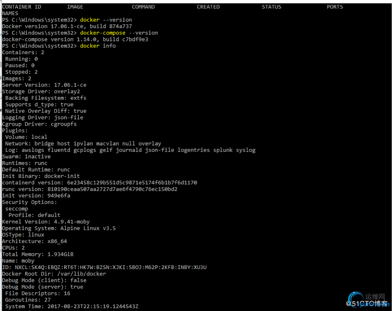The width and height of the screenshot is (392, 311).
Task: Click 'Cgroup Driver: cgroupfs' line
Action: (40, 124)
